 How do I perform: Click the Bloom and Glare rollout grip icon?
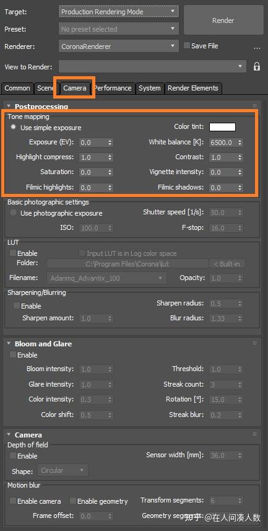(x=255, y=343)
